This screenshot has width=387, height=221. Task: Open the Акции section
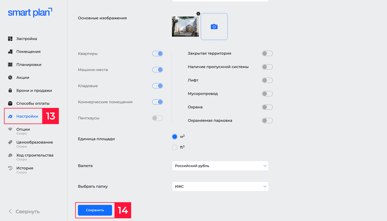click(23, 78)
